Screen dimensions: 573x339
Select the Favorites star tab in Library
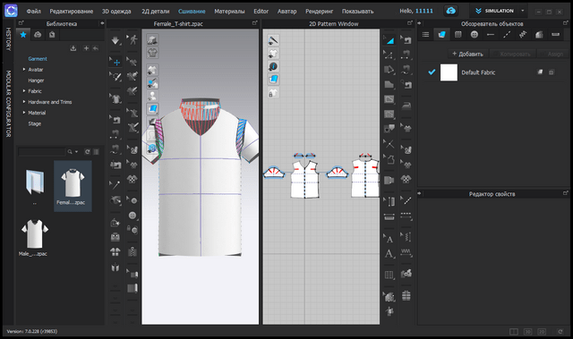tap(23, 35)
